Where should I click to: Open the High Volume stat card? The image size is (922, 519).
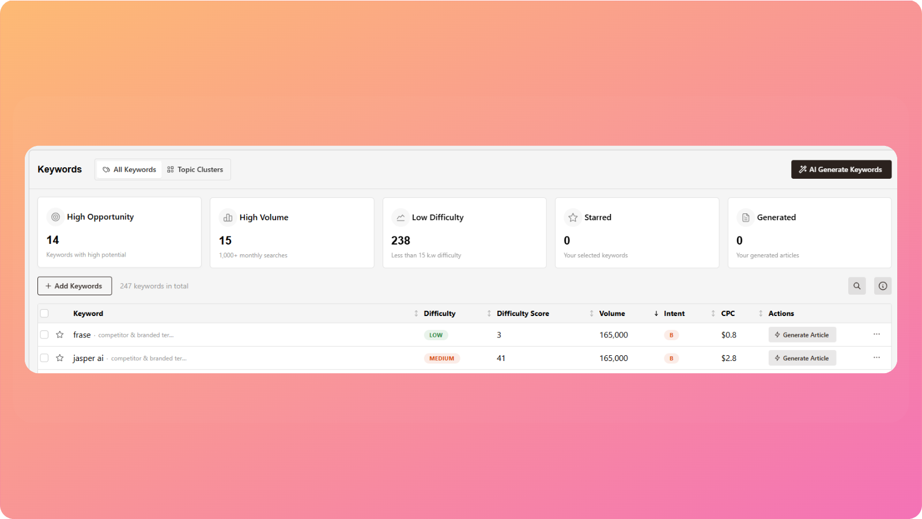click(x=292, y=233)
